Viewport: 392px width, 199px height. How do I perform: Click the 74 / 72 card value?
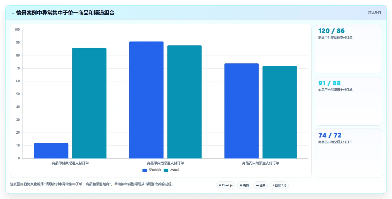pos(330,135)
